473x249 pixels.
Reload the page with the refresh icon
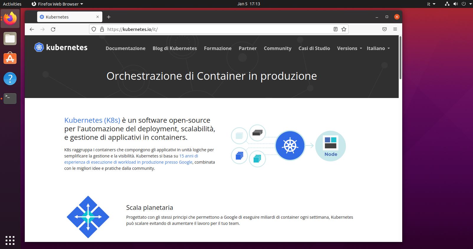tap(53, 29)
